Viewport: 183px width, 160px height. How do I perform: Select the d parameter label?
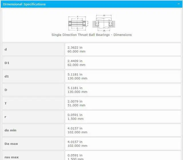(6, 49)
